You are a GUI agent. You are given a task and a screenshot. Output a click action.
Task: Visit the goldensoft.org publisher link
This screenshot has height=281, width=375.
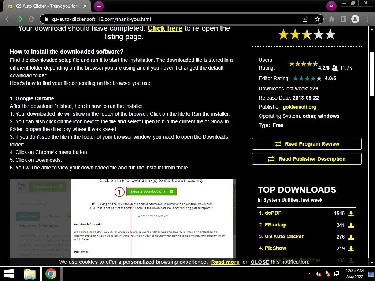(300, 107)
